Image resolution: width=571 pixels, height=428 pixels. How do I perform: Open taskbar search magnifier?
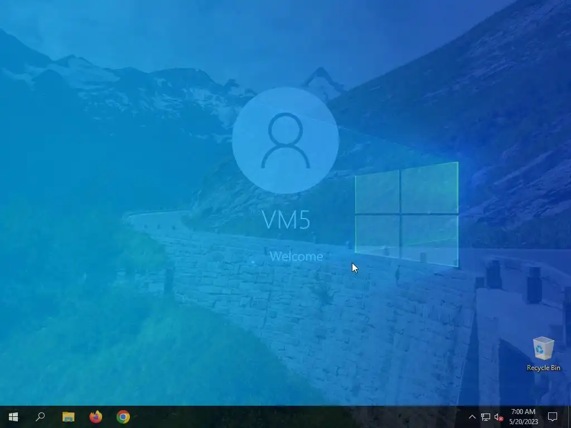tap(40, 417)
